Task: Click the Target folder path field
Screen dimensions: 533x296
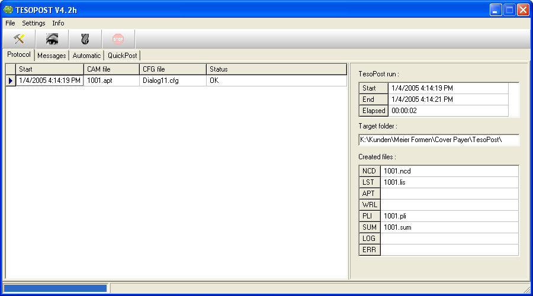Action: coord(438,140)
